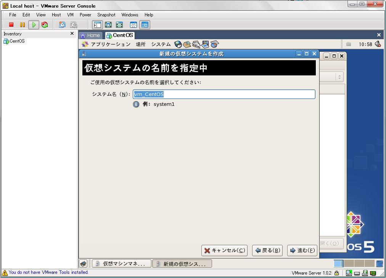This screenshot has height=278, width=386.
Task: Switch to the Home tab
Action: point(90,35)
